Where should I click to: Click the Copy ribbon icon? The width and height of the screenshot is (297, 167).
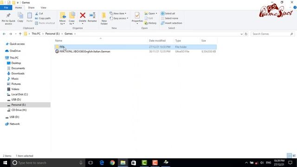(20, 18)
